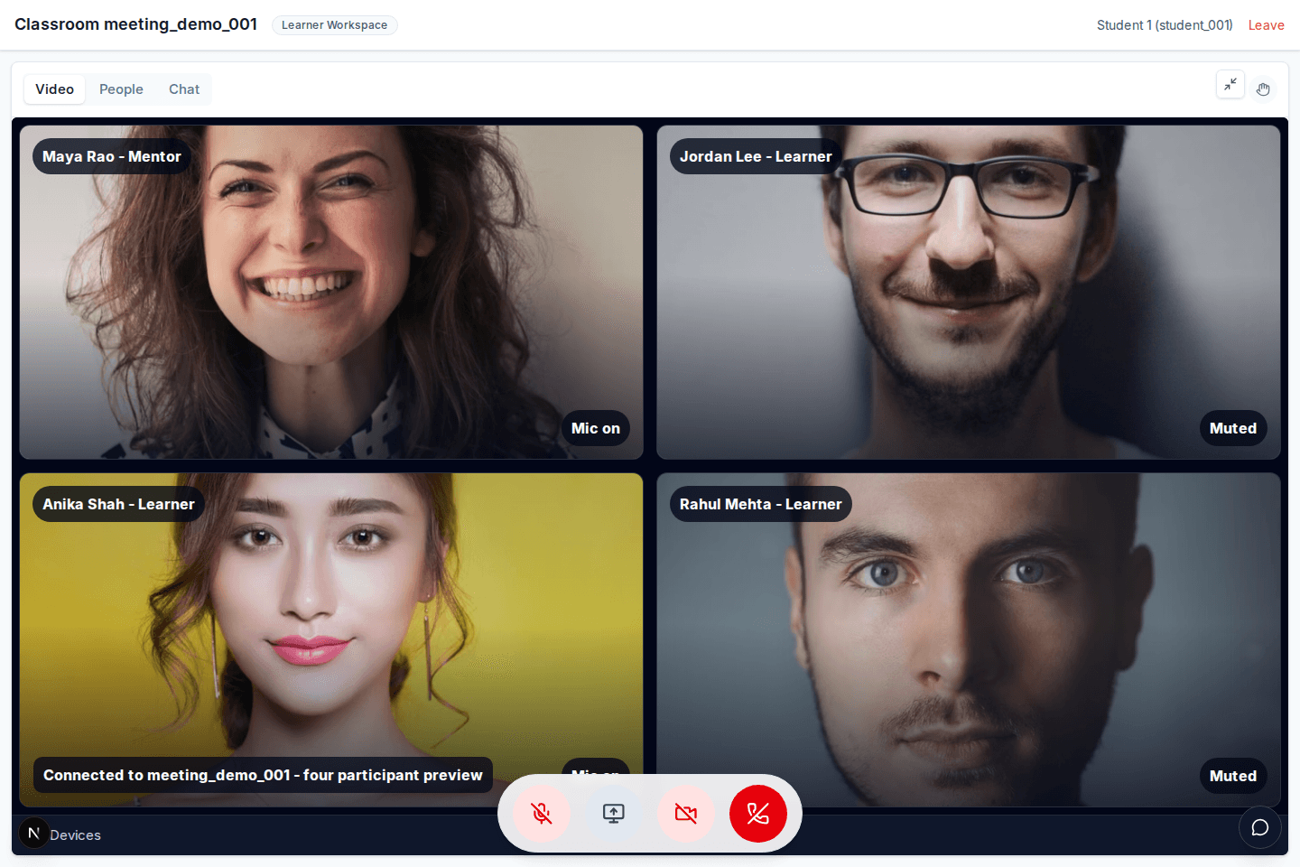Viewport: 1300px width, 867px height.
Task: Collapse the video view with the minimize arrows icon
Action: [x=1230, y=85]
